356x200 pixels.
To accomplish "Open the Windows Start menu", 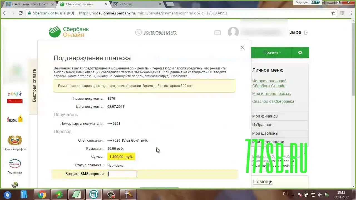I will [x=7, y=194].
